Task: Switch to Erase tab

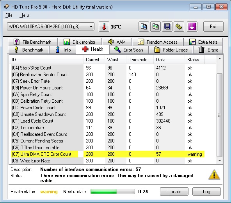Action: click(208, 50)
